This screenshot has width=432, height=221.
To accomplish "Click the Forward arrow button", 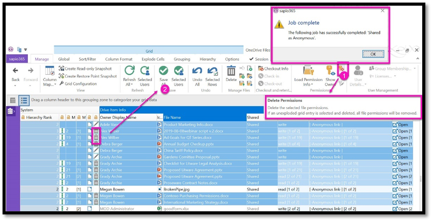I will click(x=30, y=71).
